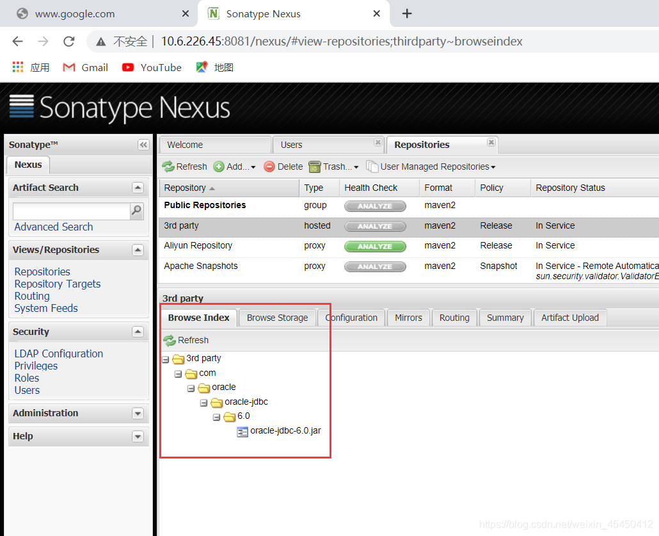Viewport: 659px width, 536px height.
Task: Click the Delete repository button
Action: click(283, 166)
